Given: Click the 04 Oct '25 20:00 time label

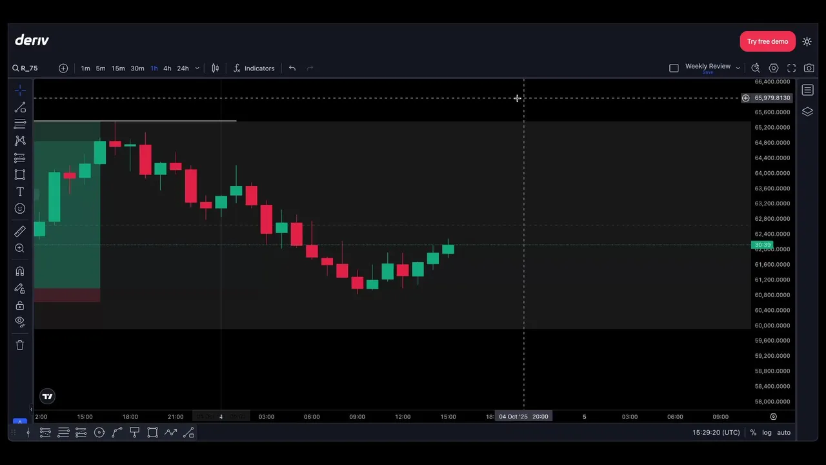Looking at the screenshot, I should tap(523, 417).
